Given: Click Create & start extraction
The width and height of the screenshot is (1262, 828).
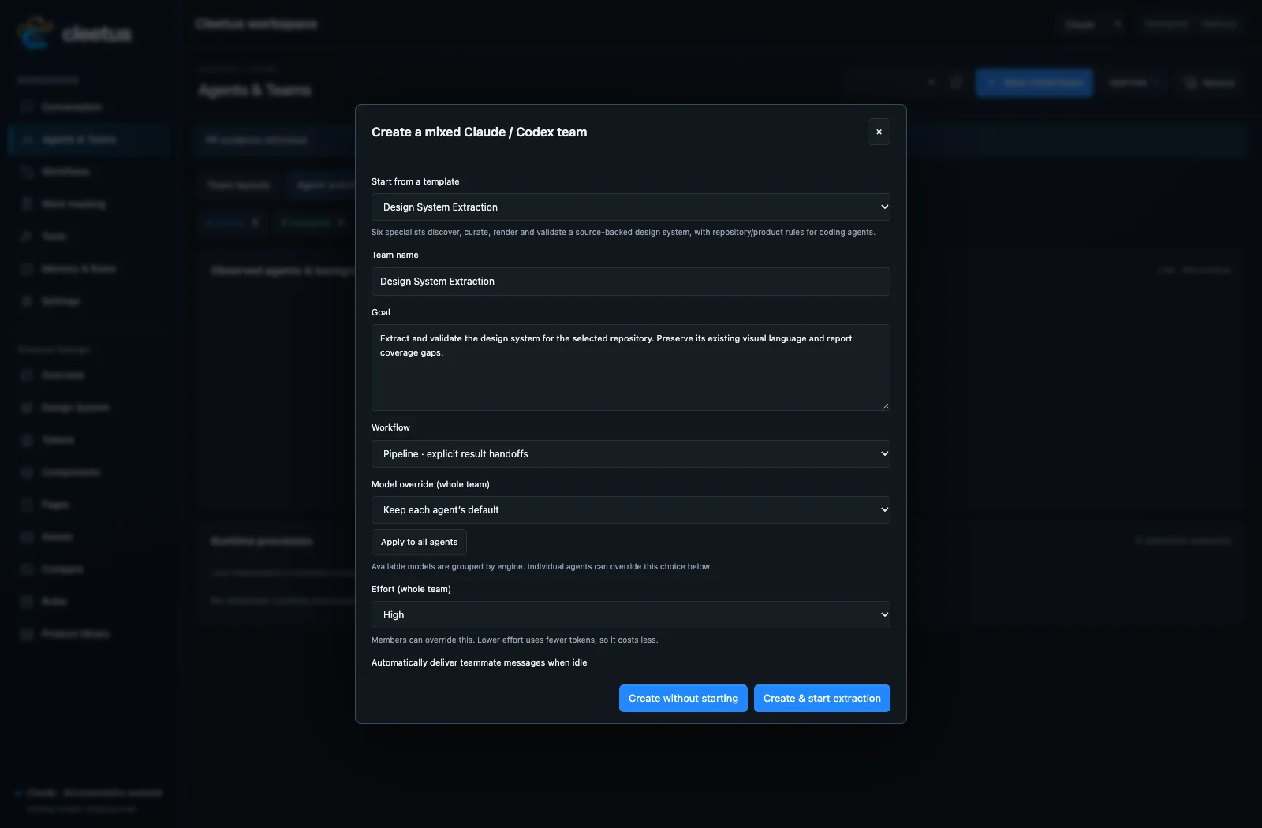Looking at the screenshot, I should pos(822,698).
